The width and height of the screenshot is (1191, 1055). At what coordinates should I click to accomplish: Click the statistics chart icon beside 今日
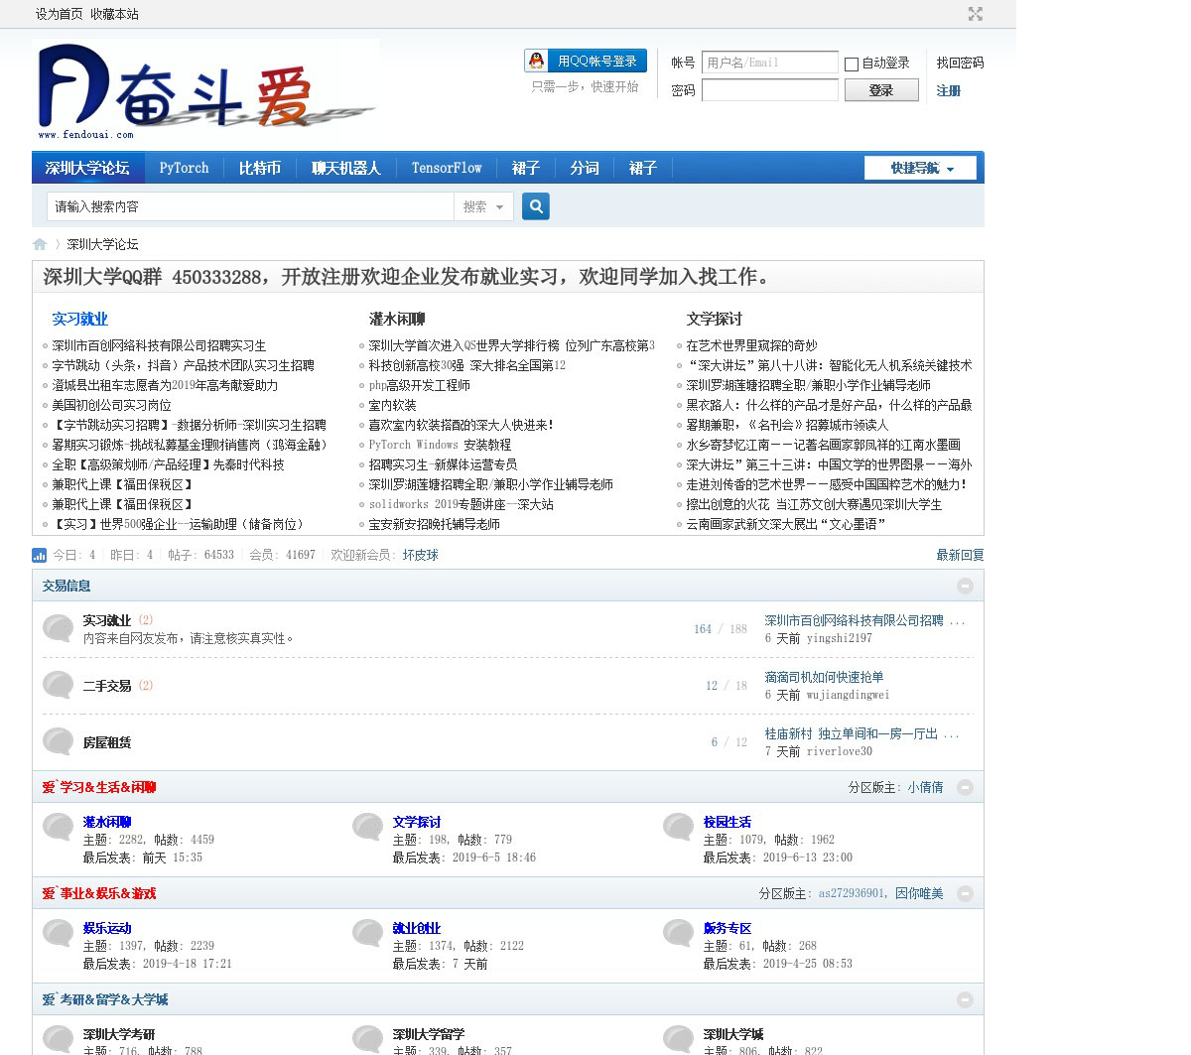pyautogui.click(x=40, y=556)
